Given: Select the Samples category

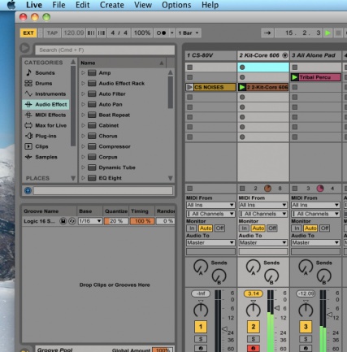Looking at the screenshot, I should [x=46, y=157].
